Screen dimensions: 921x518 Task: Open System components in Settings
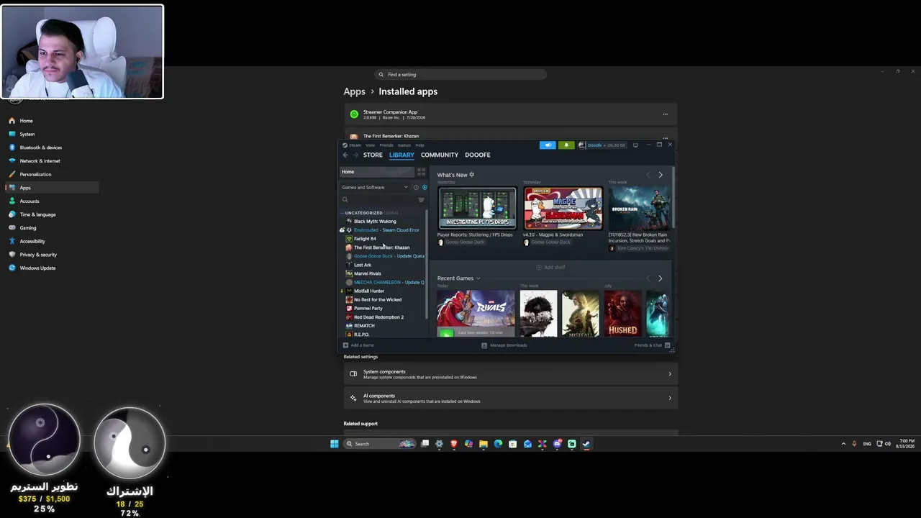click(x=510, y=374)
